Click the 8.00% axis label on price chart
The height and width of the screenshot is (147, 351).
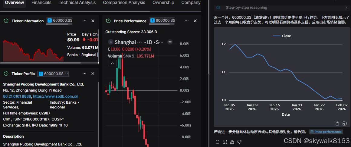pyautogui.click(x=185, y=44)
